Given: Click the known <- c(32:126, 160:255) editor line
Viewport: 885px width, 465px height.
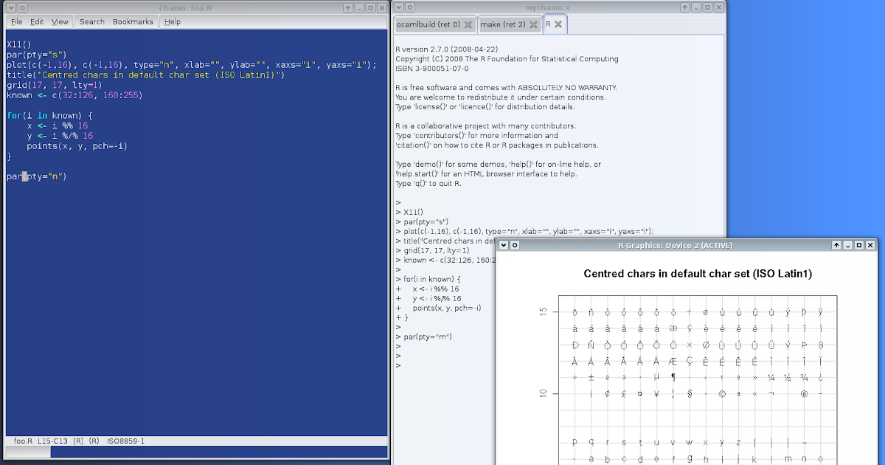Looking at the screenshot, I should [x=74, y=95].
